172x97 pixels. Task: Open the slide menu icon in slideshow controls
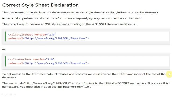(11, 95)
